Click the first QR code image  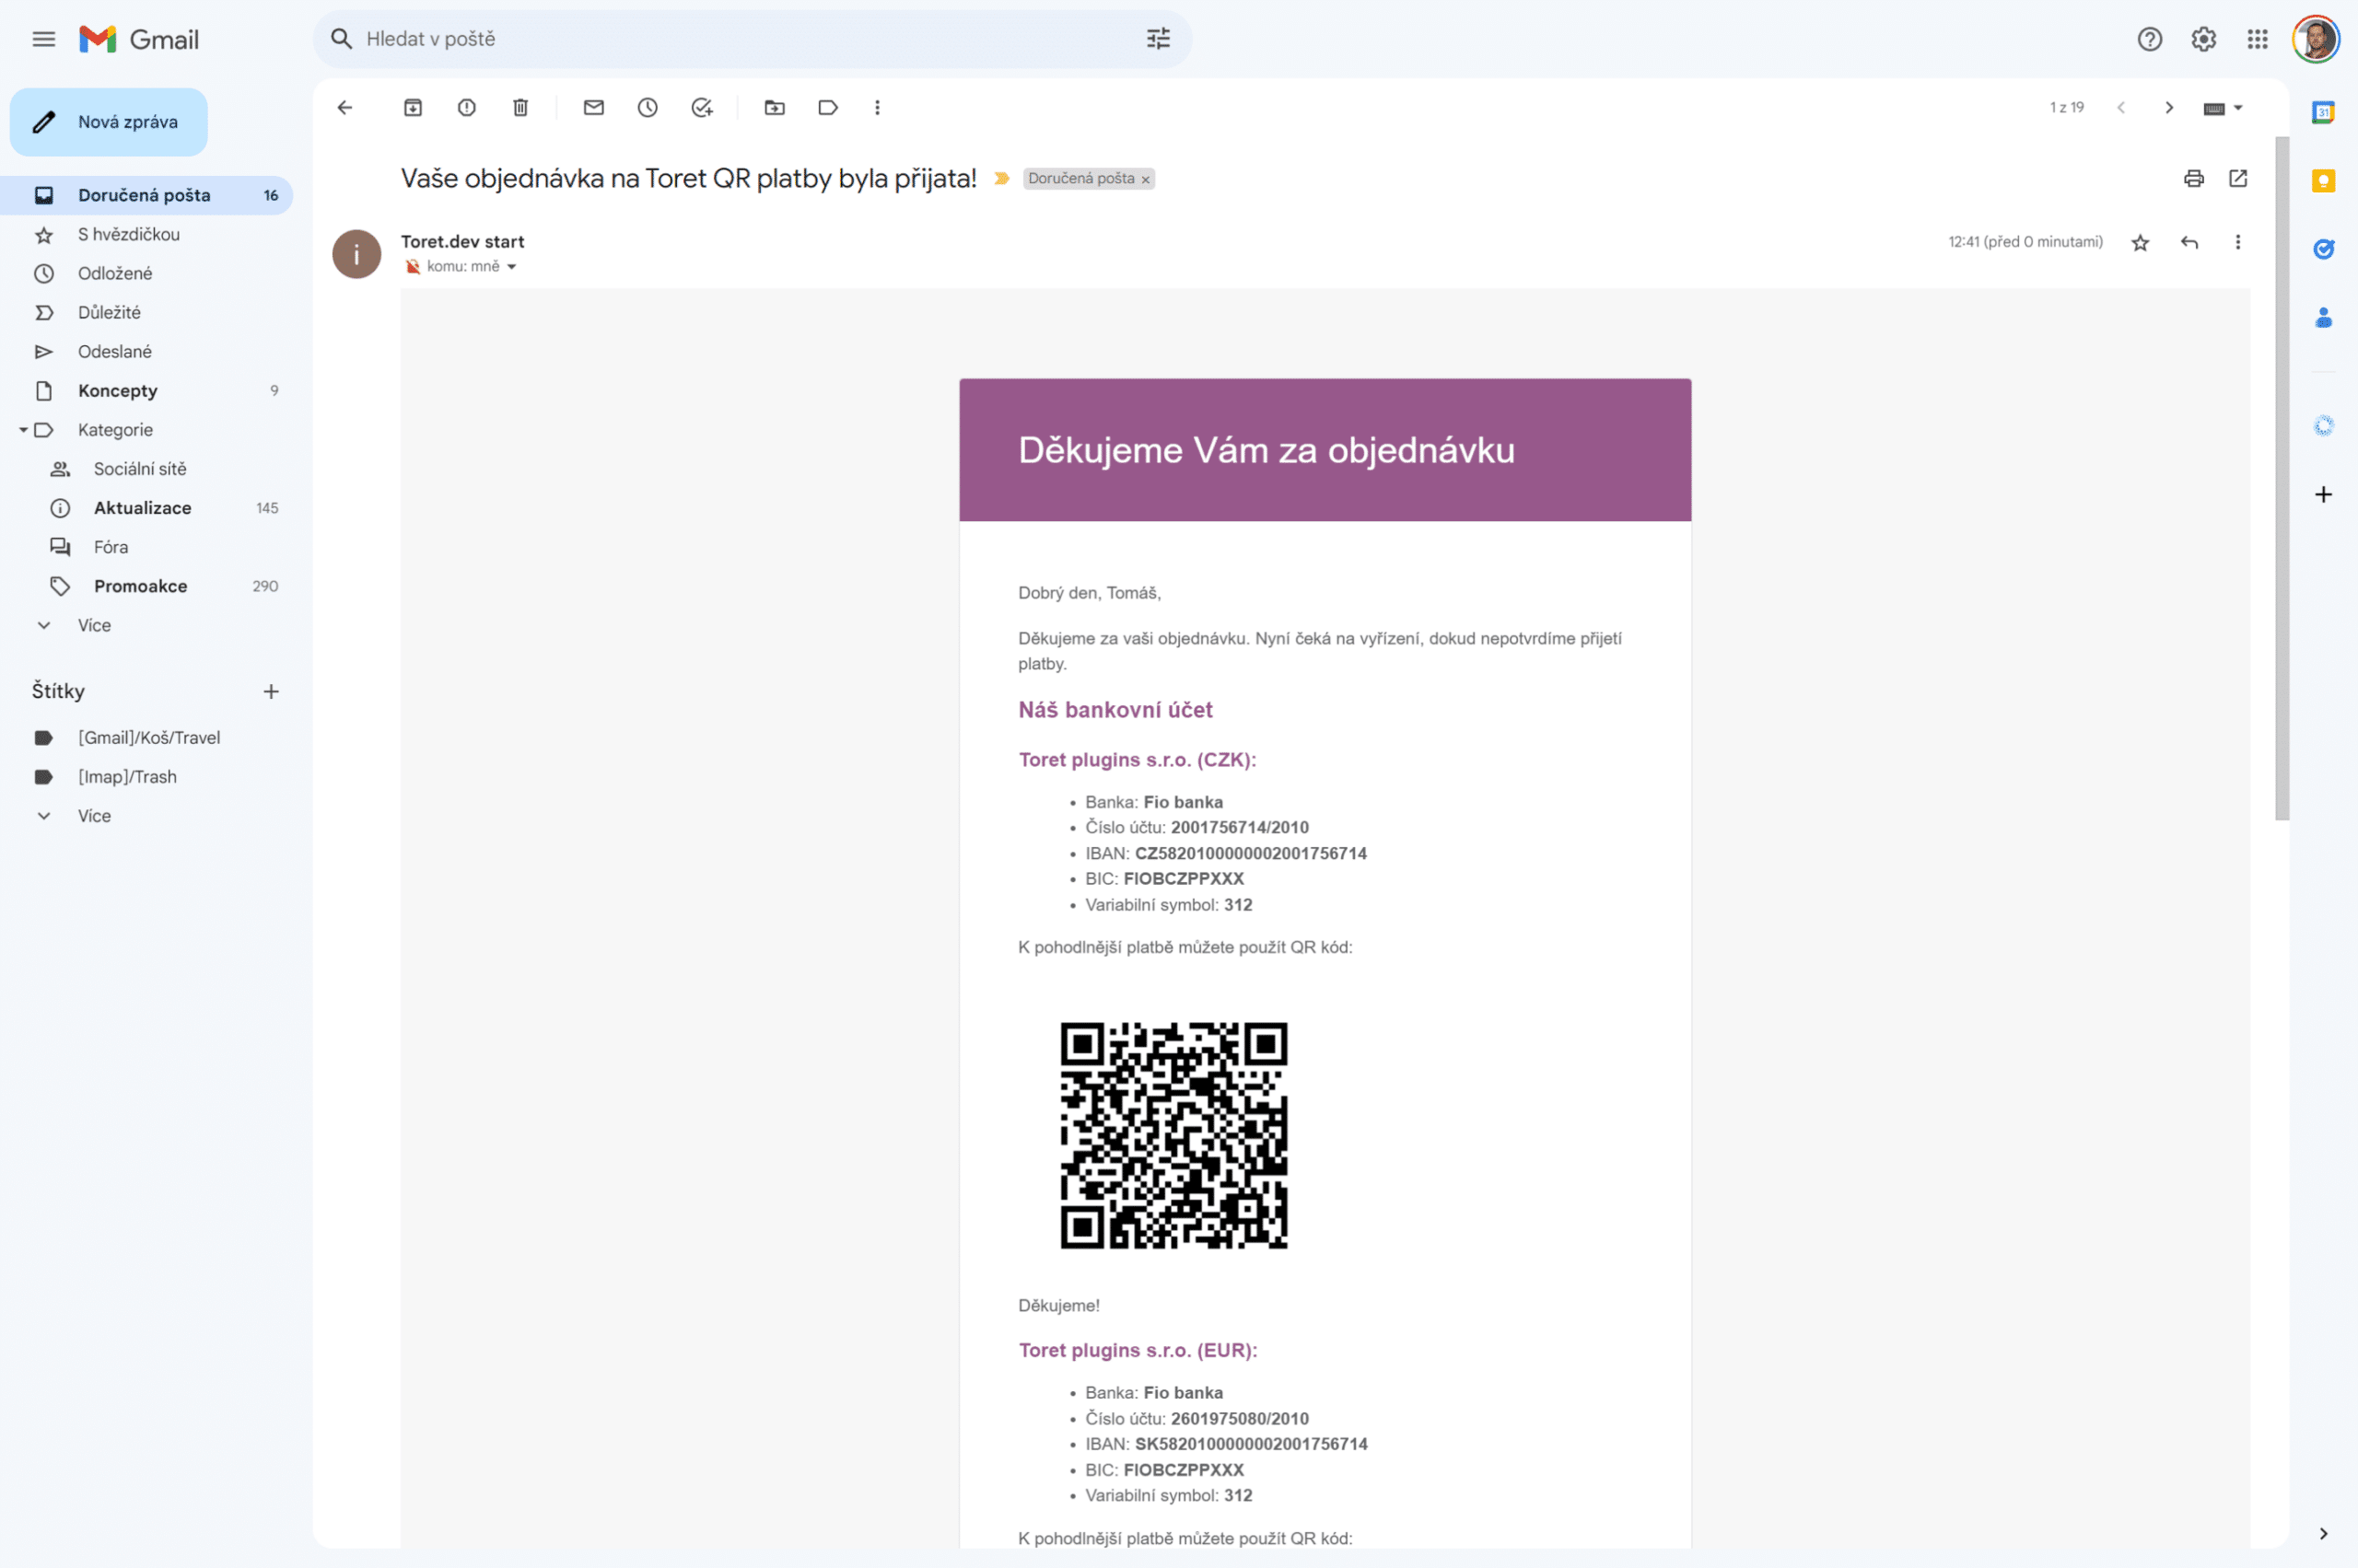pos(1173,1135)
